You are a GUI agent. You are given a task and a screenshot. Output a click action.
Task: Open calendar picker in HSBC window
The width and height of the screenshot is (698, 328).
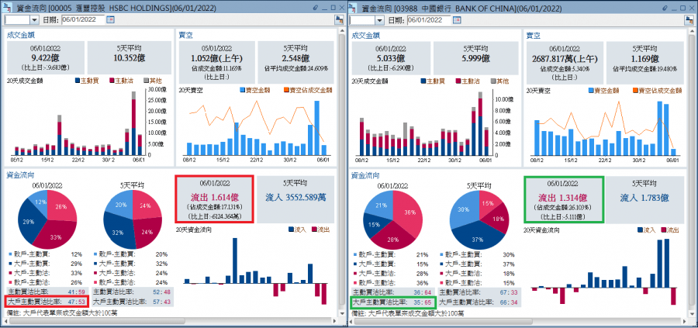pyautogui.click(x=110, y=19)
